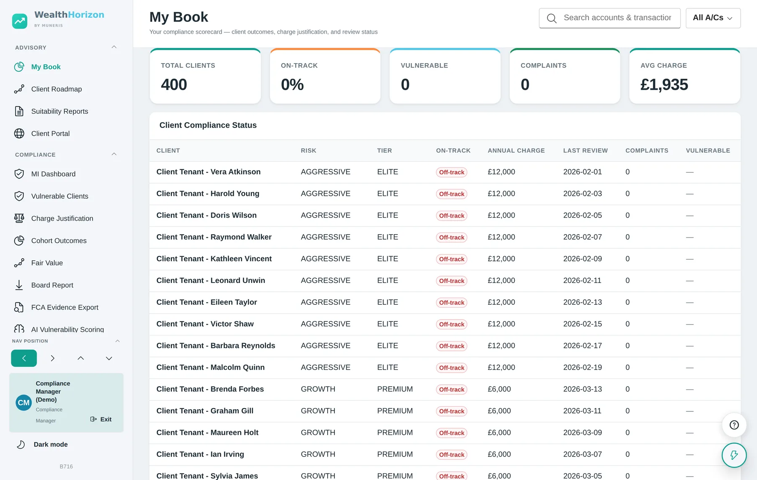Sort by the Annual Charge column header

(x=516, y=150)
